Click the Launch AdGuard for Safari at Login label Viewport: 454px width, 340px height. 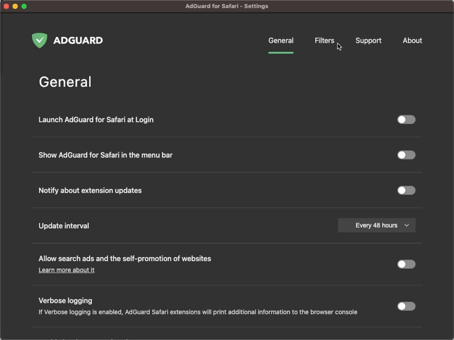(96, 120)
